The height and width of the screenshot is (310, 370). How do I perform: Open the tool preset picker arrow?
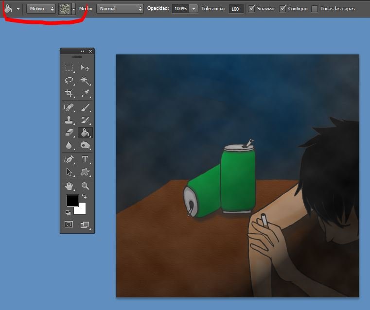18,9
